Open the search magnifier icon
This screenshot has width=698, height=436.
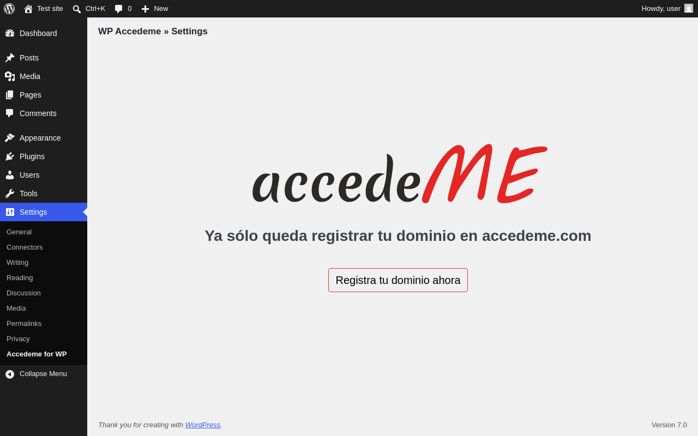click(x=77, y=9)
